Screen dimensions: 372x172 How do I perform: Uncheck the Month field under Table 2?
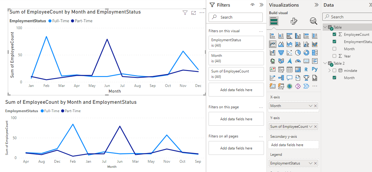coord(334,78)
